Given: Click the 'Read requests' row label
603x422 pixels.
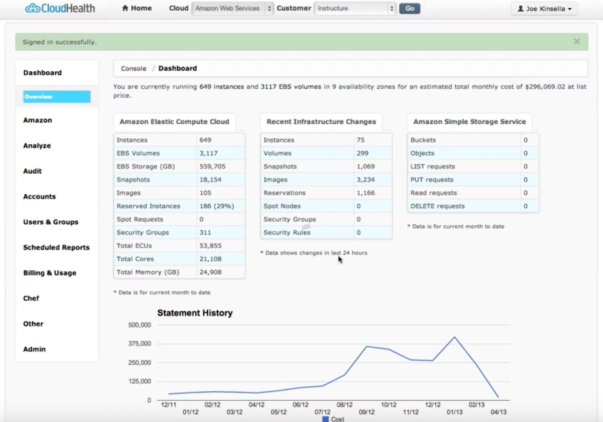Looking at the screenshot, I should tap(433, 193).
